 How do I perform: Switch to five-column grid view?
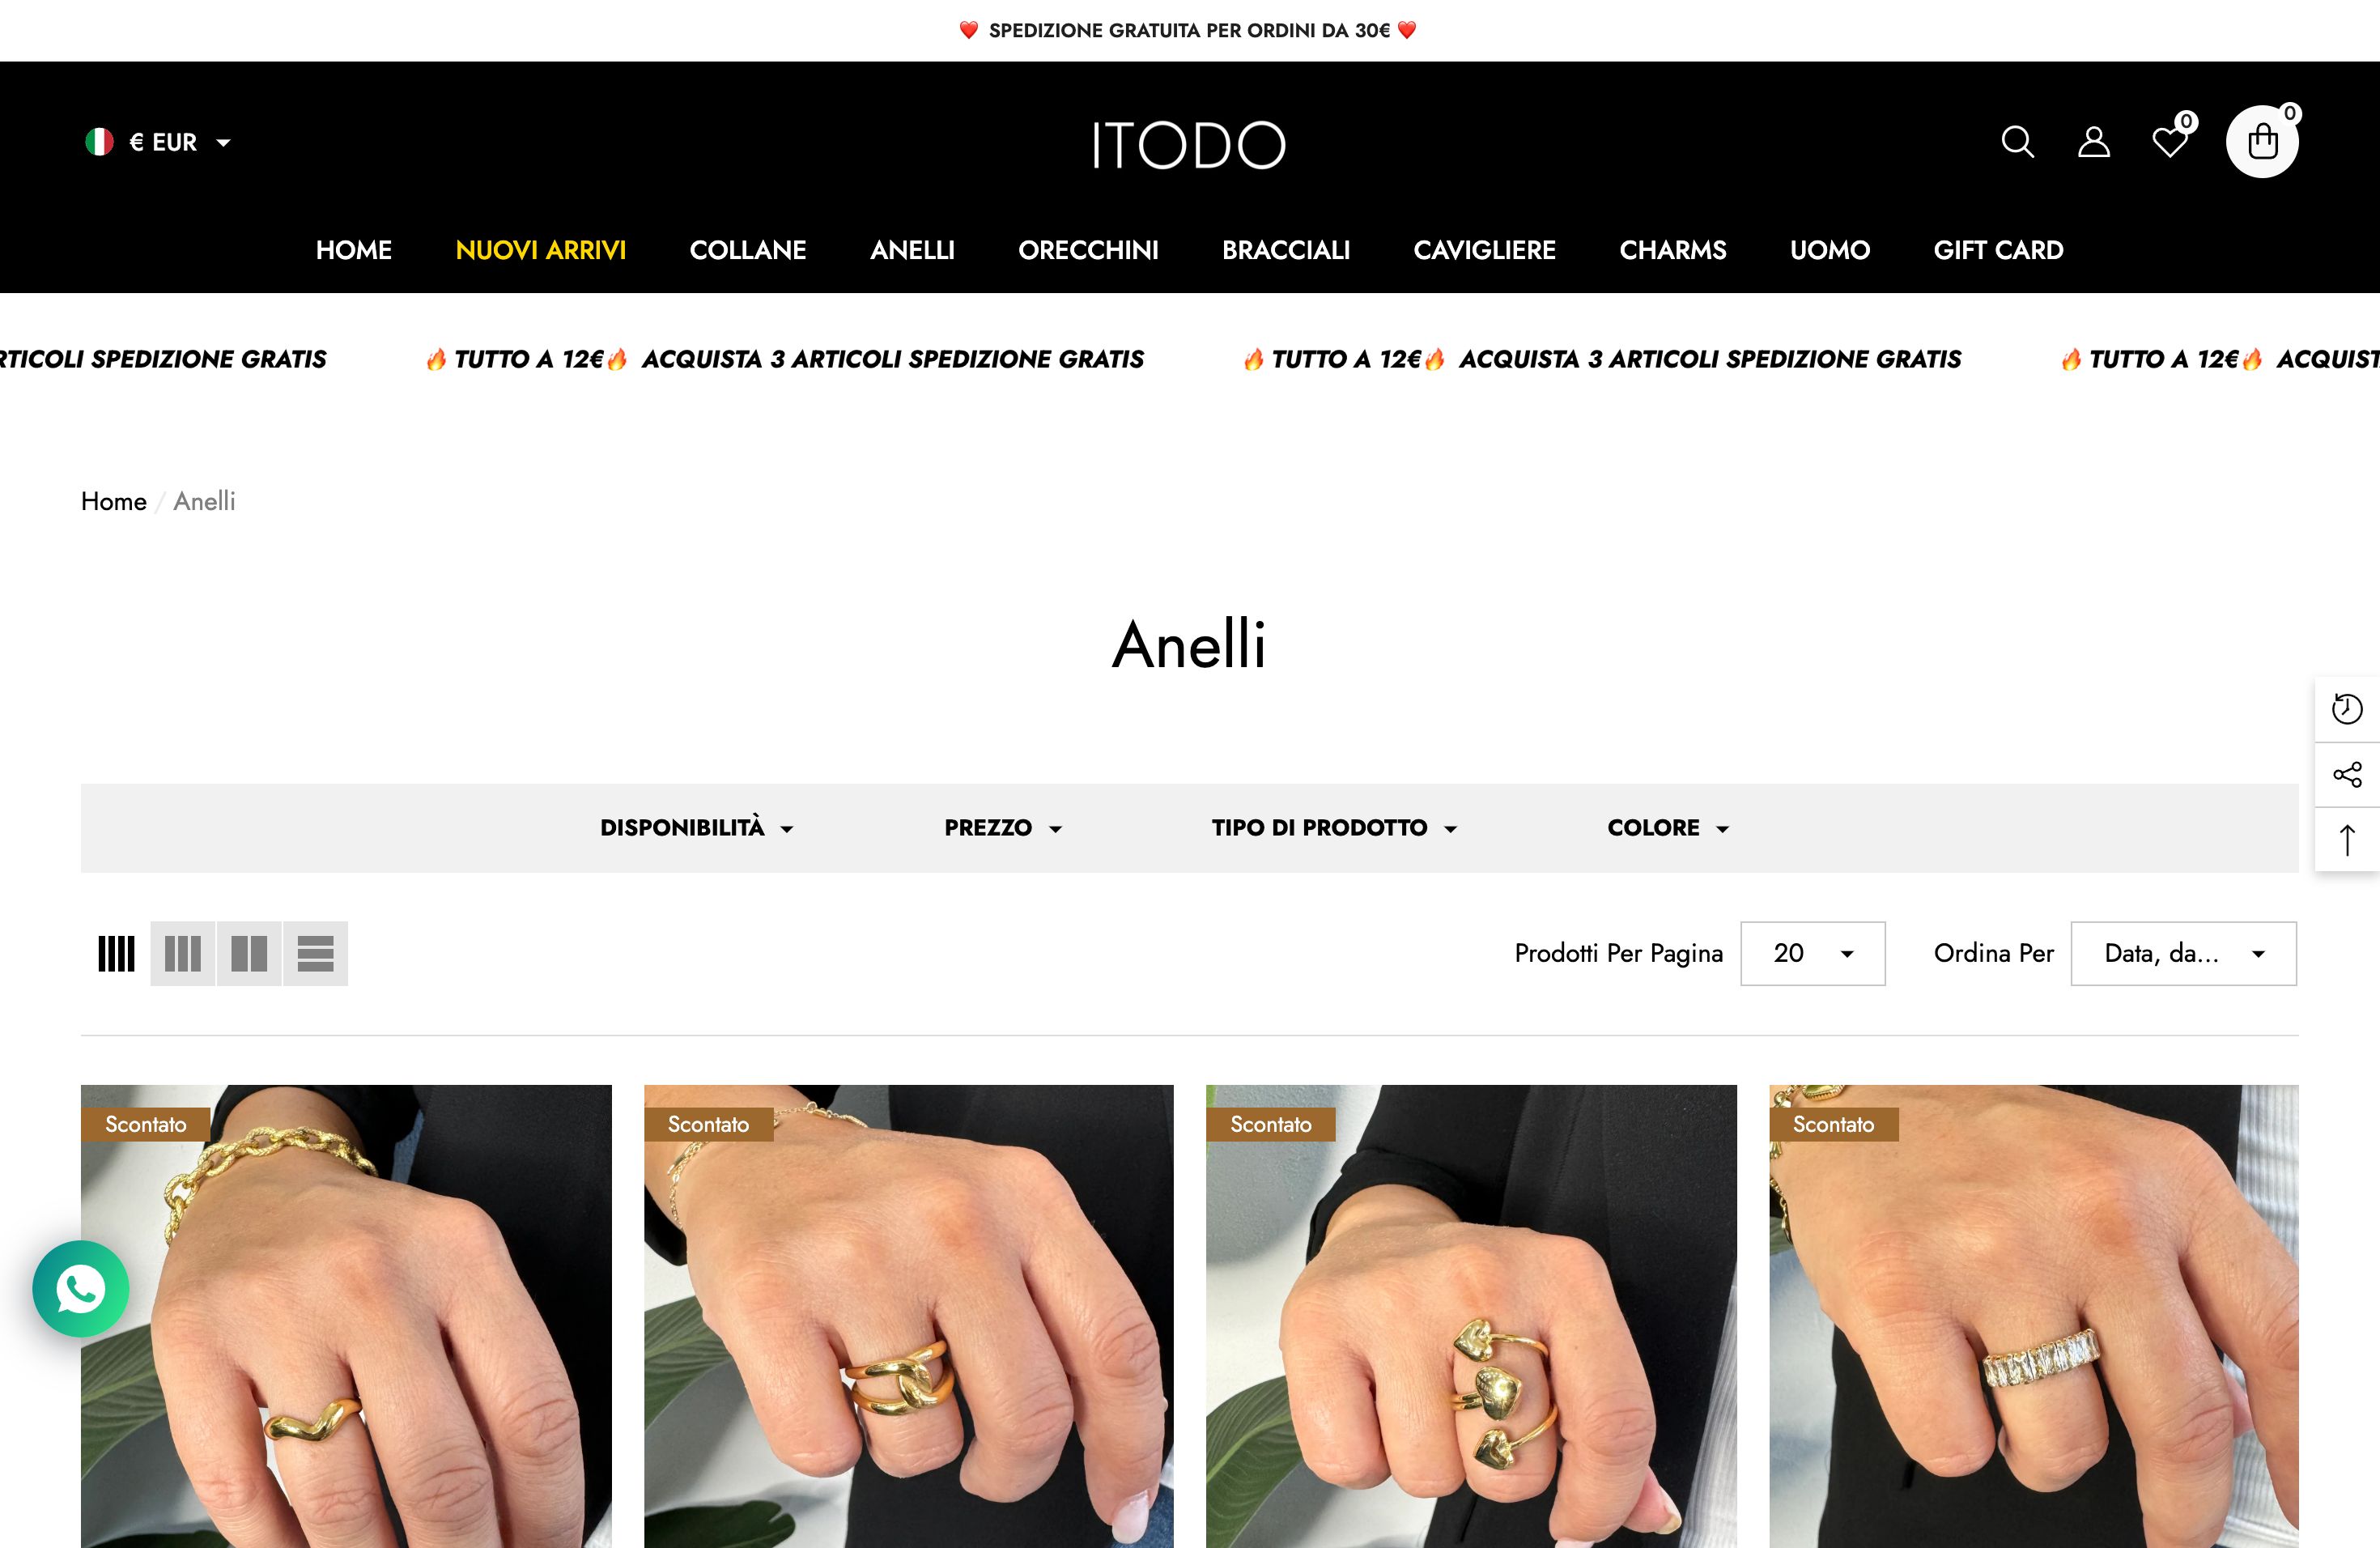pos(116,953)
